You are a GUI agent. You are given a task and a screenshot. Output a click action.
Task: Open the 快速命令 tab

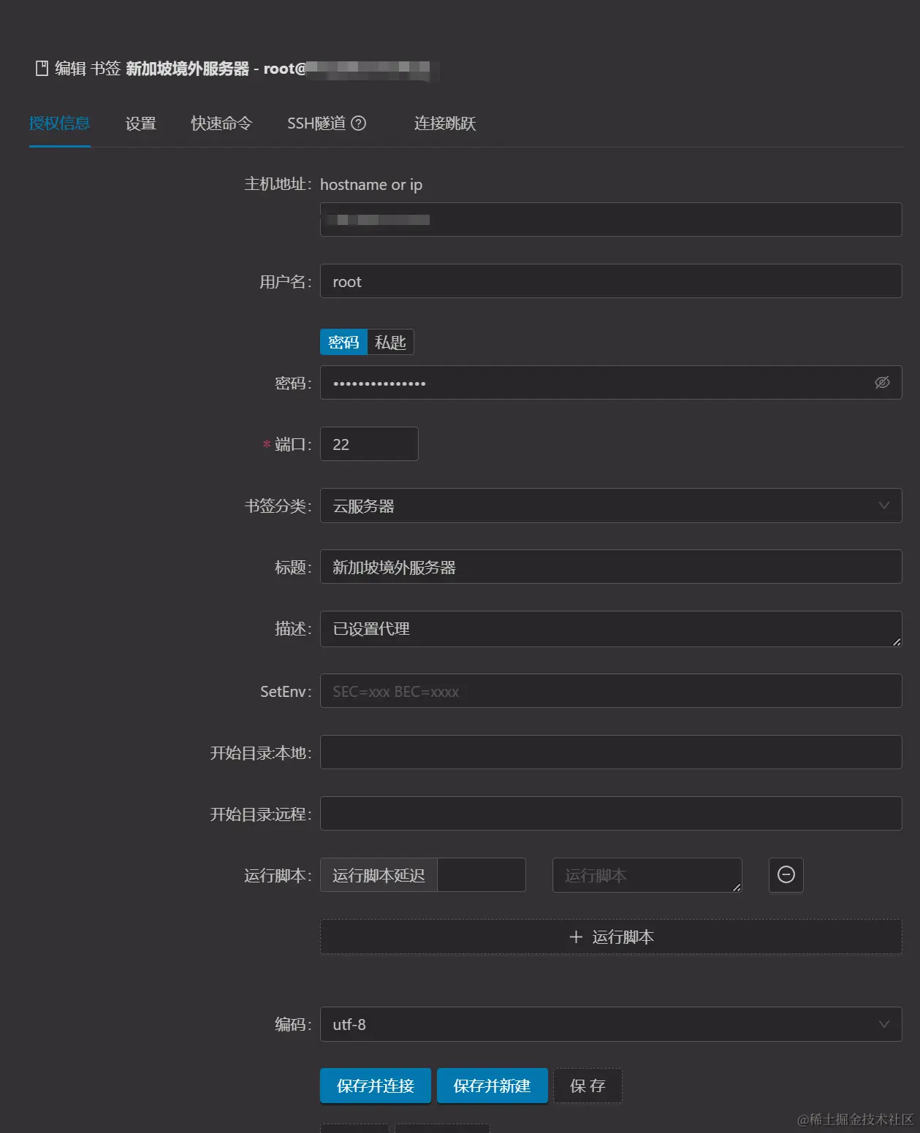(x=221, y=123)
